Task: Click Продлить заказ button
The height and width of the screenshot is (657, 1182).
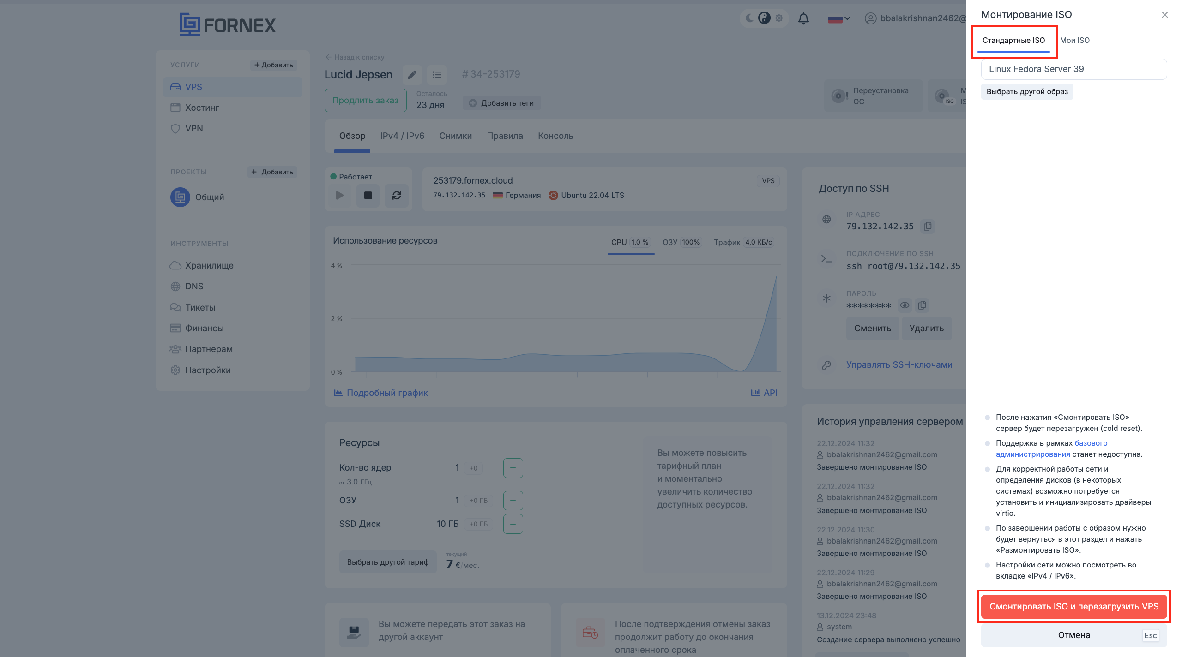Action: point(365,100)
